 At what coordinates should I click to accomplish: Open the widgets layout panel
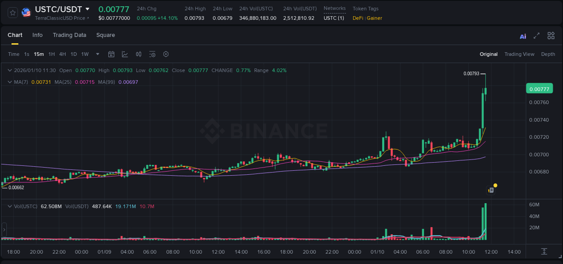coord(551,36)
